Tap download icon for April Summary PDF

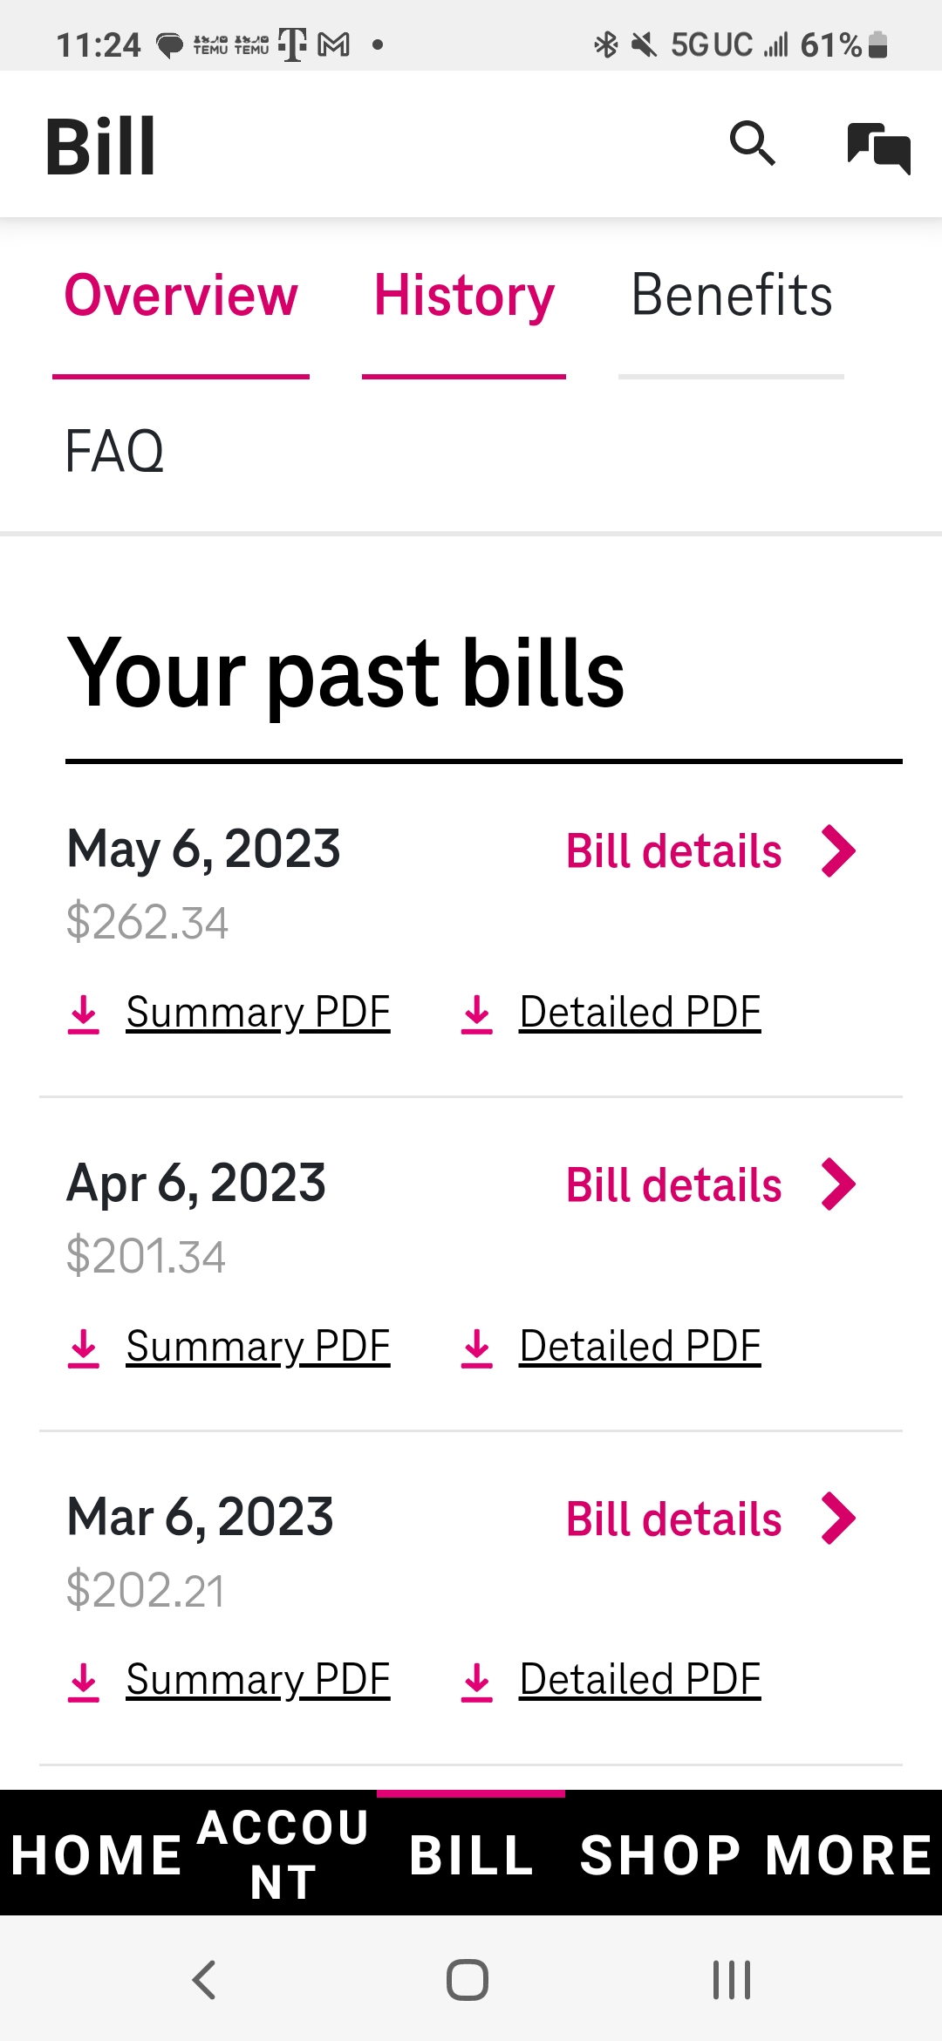[x=84, y=1348]
